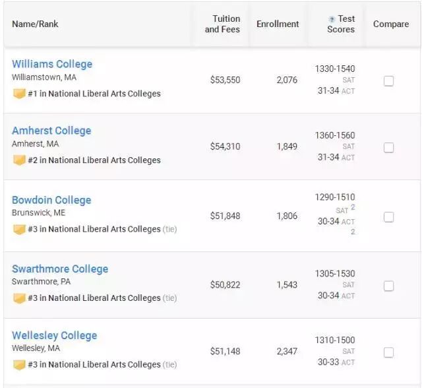
Task: Click the rank badge icon for Swarthmore College
Action: (19, 298)
